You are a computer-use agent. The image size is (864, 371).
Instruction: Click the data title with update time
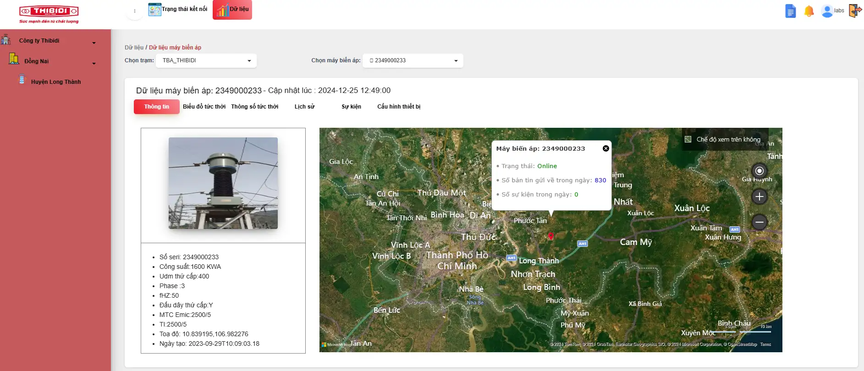tap(264, 91)
